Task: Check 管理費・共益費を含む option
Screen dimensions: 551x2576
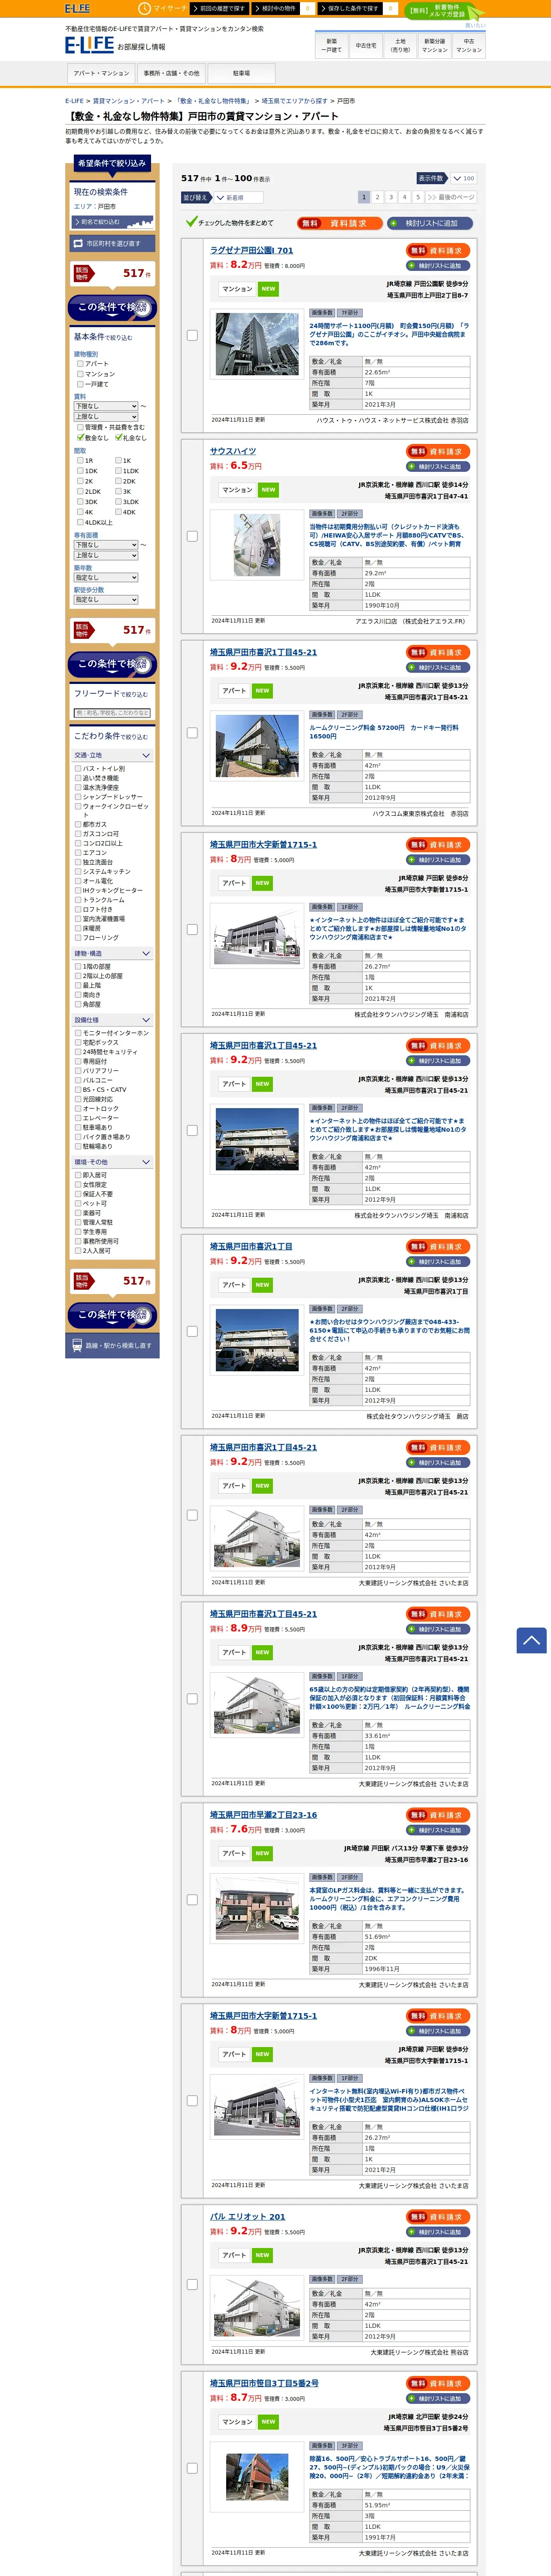Action: click(x=80, y=427)
